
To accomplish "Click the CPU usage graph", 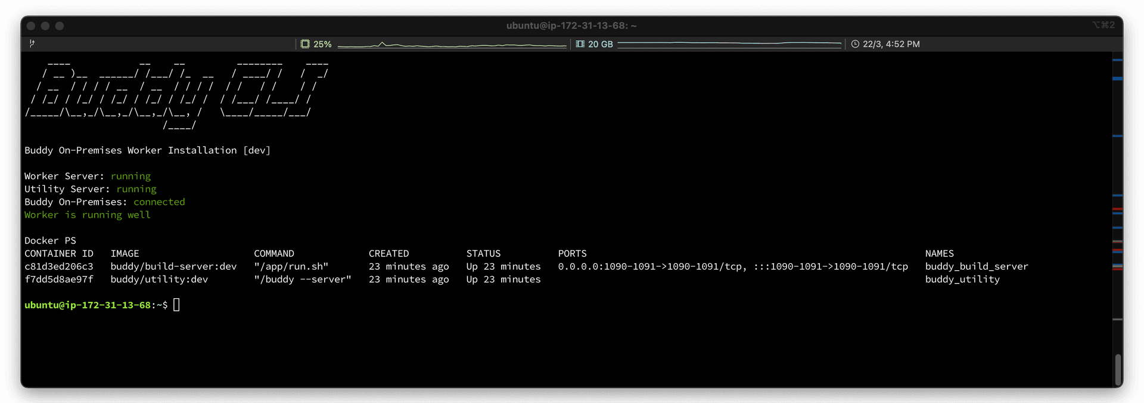I will [451, 45].
